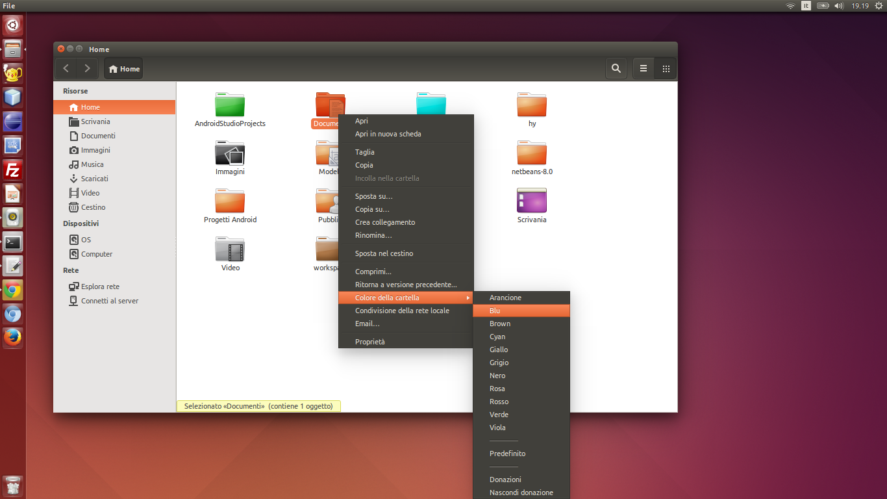Click Nascondi donazione in the submenu
This screenshot has height=499, width=887.
click(x=521, y=492)
